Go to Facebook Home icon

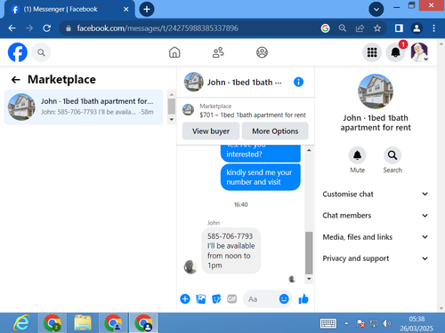[x=174, y=52]
